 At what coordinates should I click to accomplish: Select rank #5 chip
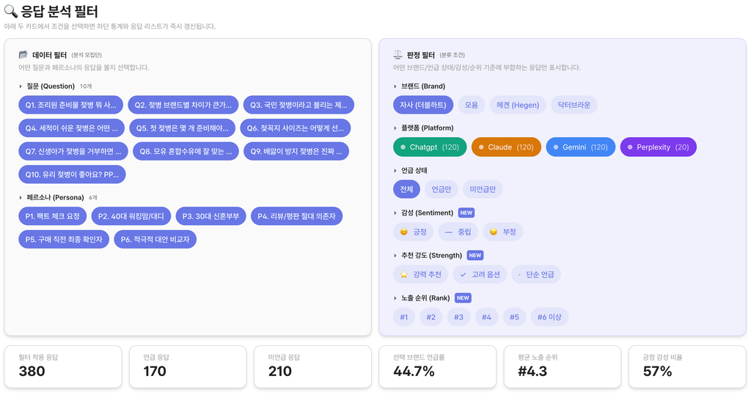(514, 317)
